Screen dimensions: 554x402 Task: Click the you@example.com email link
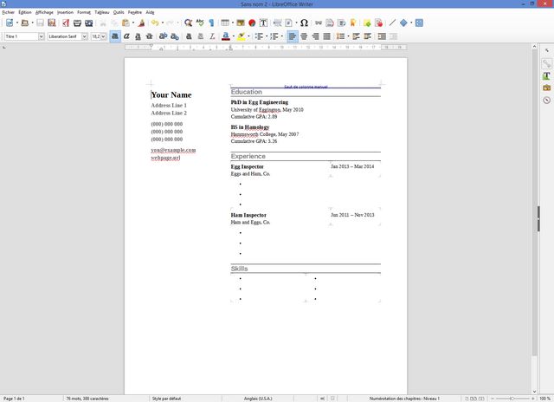[173, 150]
